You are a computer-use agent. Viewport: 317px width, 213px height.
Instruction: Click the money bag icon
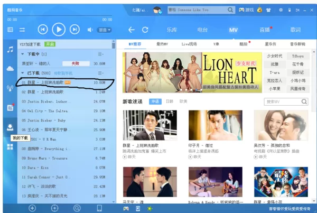tap(259, 10)
